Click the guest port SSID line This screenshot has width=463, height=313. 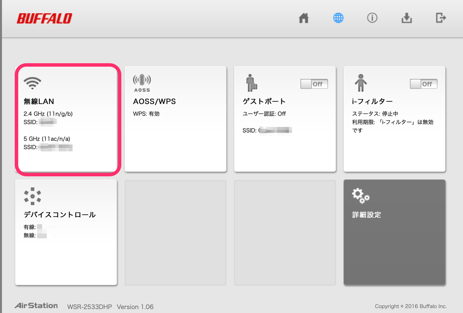[x=267, y=131]
